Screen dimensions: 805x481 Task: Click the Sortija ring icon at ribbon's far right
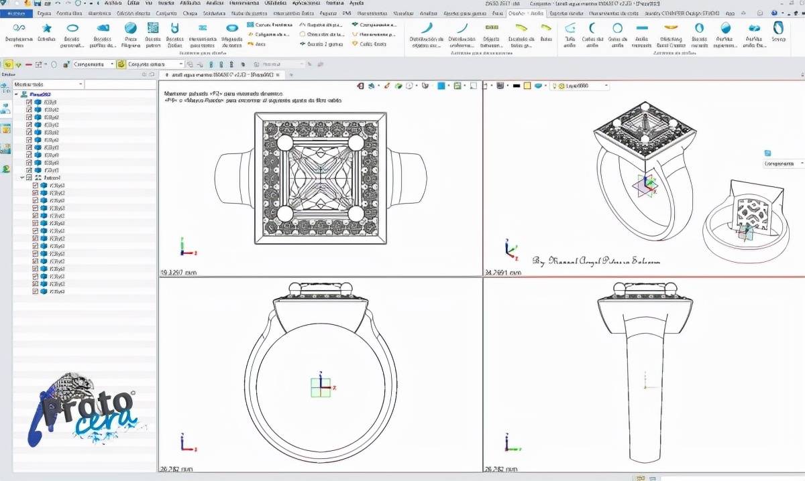[778, 28]
